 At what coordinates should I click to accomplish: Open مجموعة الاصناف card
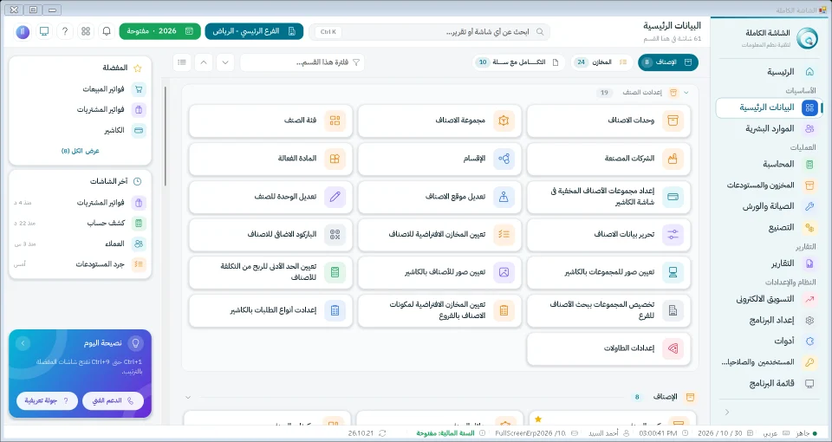(x=440, y=120)
